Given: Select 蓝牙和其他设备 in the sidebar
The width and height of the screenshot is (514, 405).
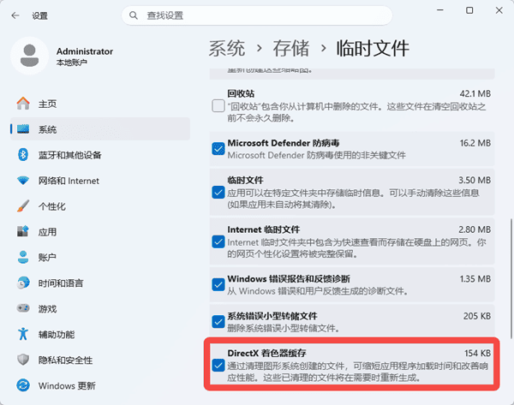Looking at the screenshot, I should tap(100, 155).
